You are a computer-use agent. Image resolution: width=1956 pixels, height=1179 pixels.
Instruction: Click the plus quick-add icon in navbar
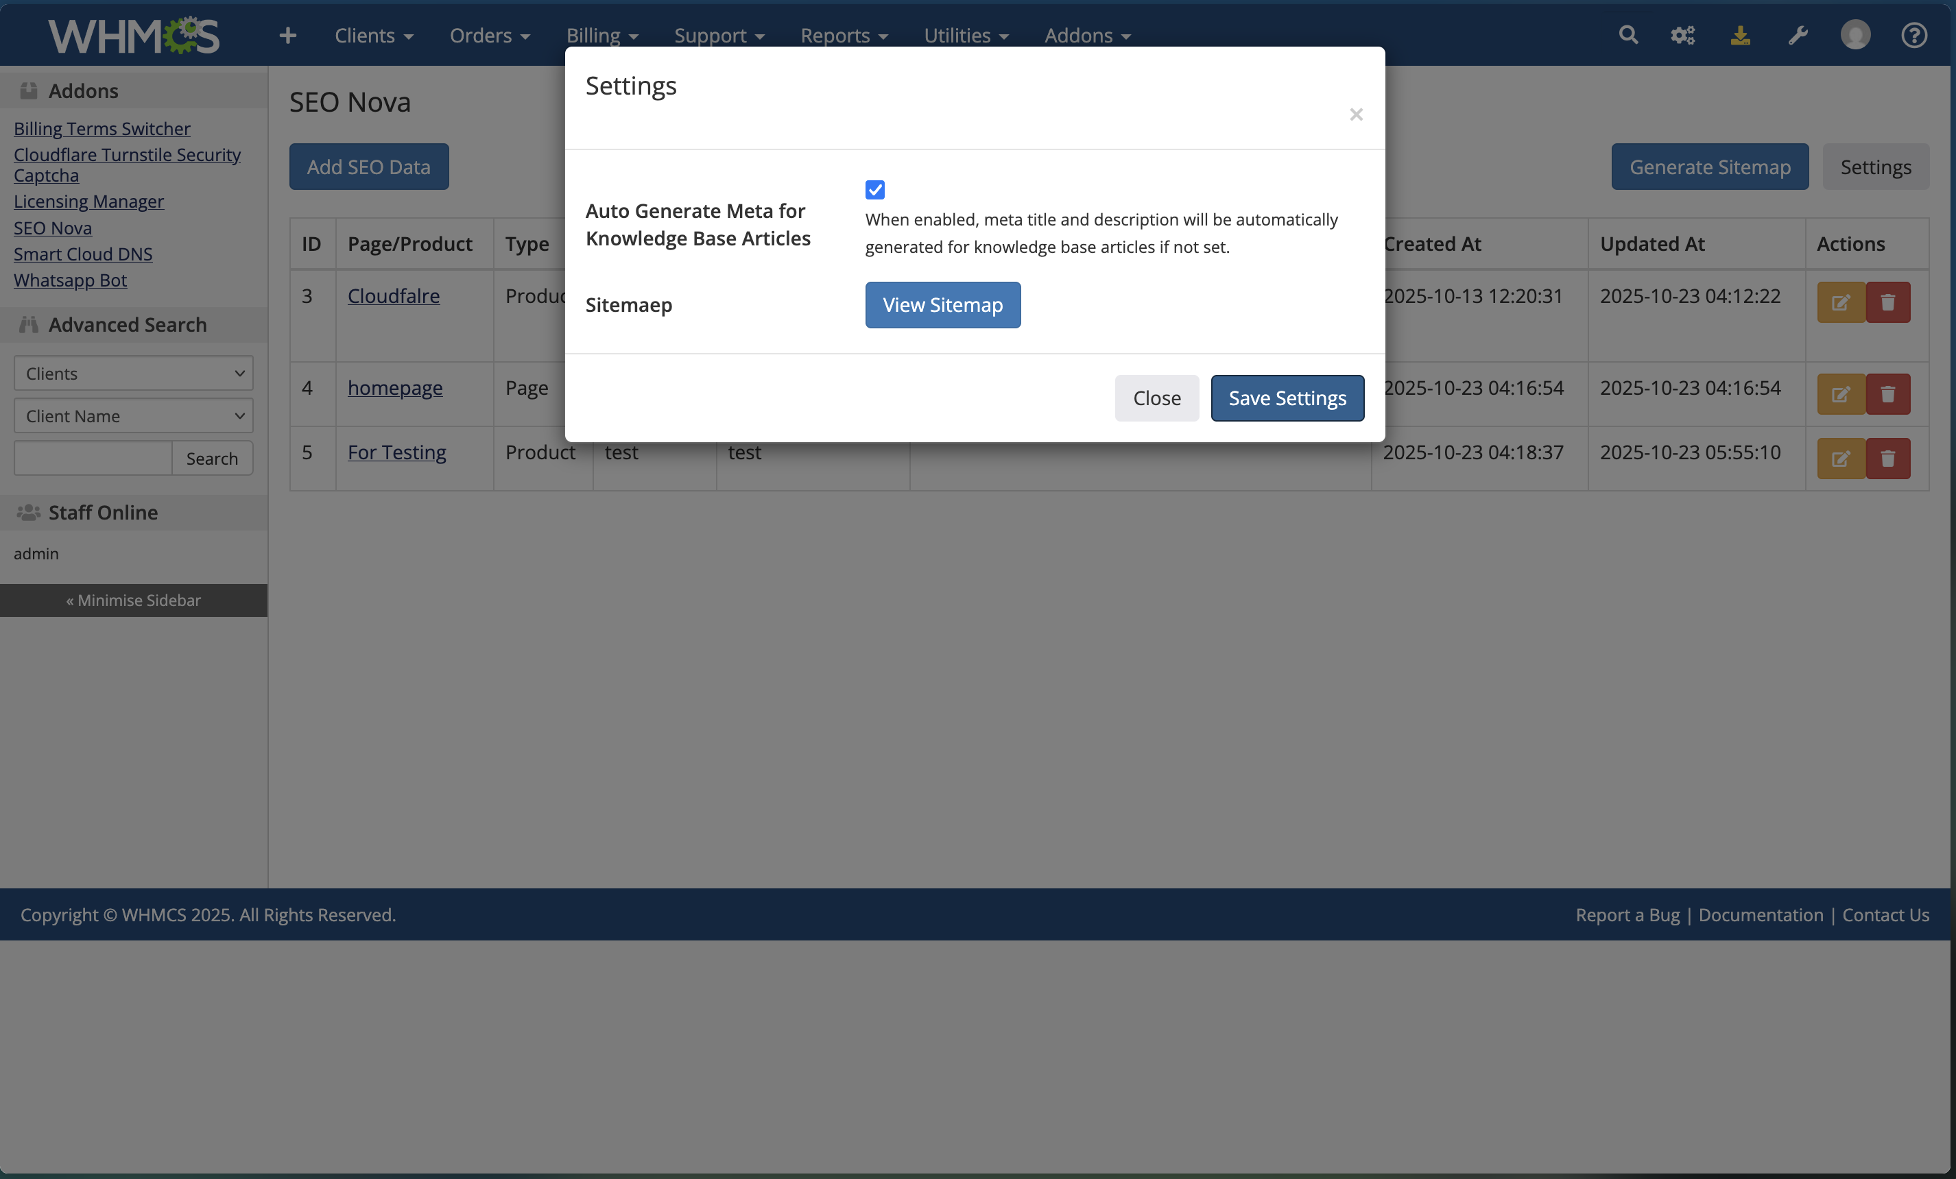click(287, 35)
